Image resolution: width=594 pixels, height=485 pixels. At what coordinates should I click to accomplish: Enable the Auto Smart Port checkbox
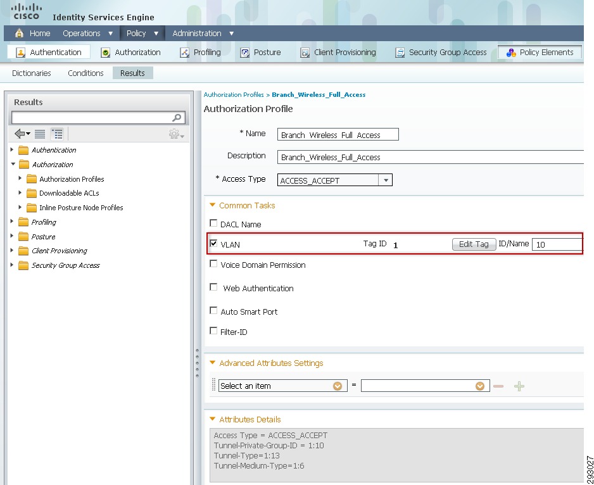pos(213,311)
